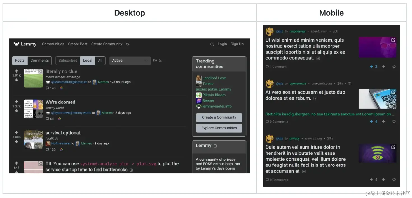Collapse the Lemmy sidebar card
The width and height of the screenshot is (412, 198).
tap(215, 146)
